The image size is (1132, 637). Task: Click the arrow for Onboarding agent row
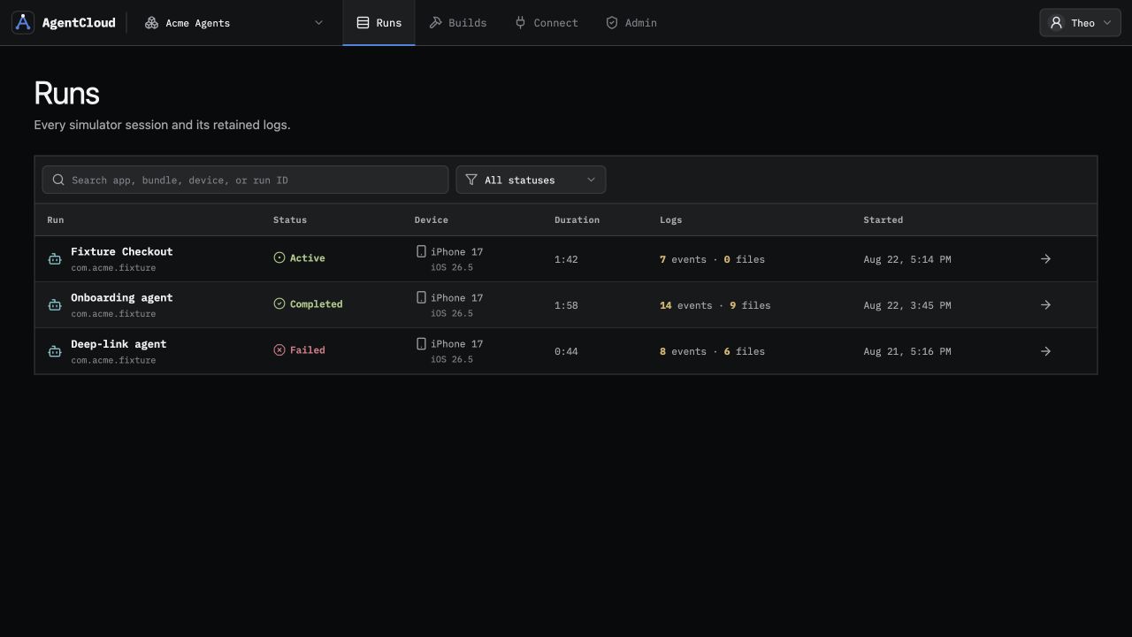click(1045, 305)
